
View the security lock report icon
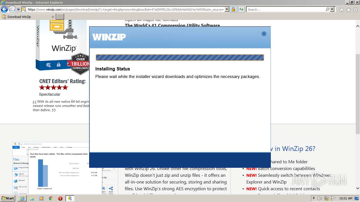233,10
